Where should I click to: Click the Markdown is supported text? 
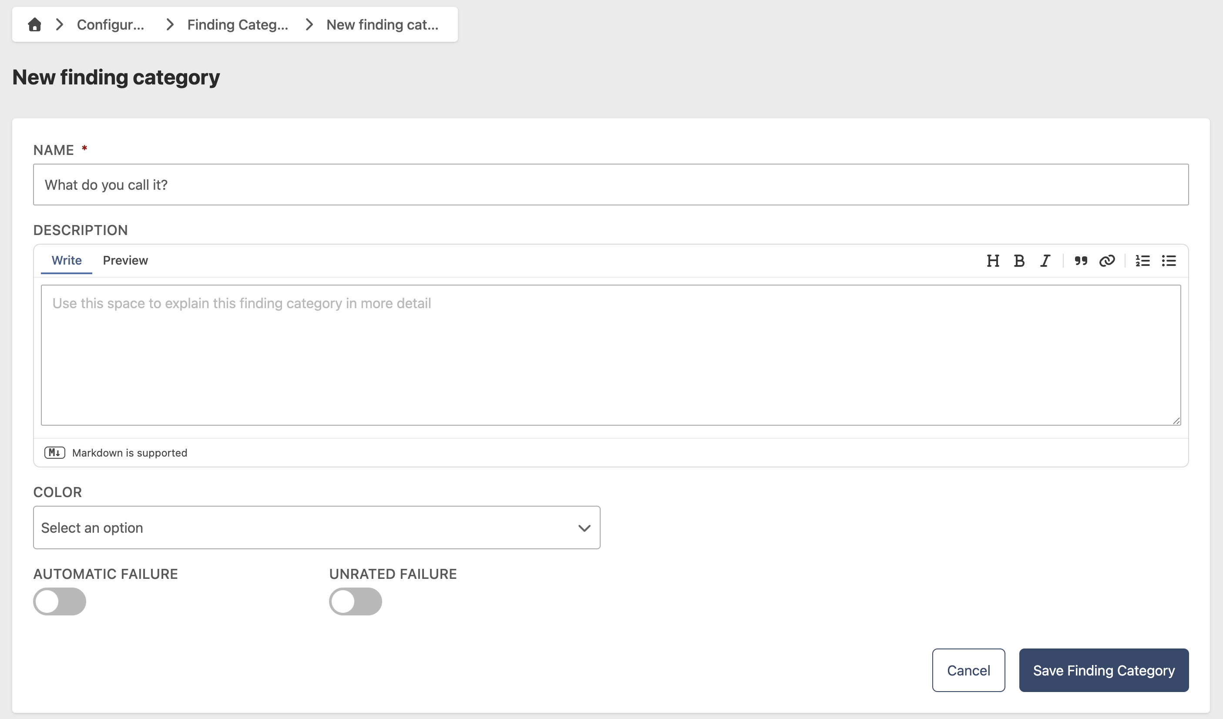130,453
